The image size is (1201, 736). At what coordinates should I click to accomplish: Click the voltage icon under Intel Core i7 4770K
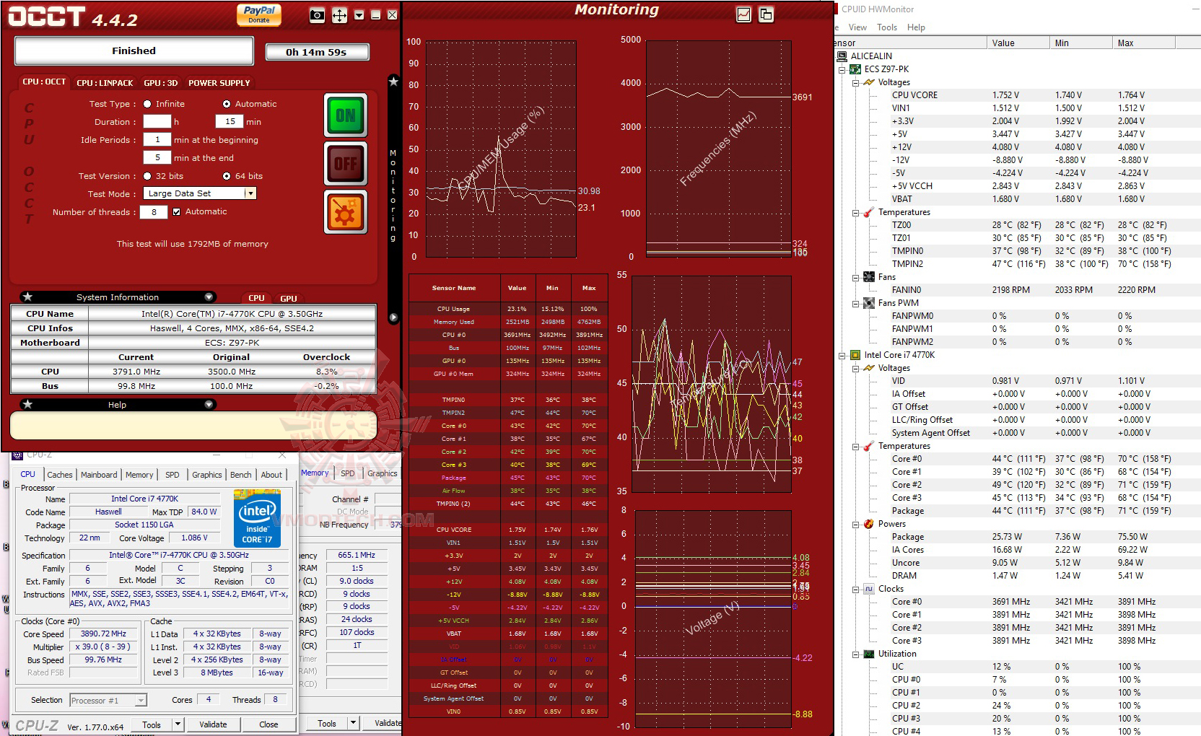[x=868, y=368]
